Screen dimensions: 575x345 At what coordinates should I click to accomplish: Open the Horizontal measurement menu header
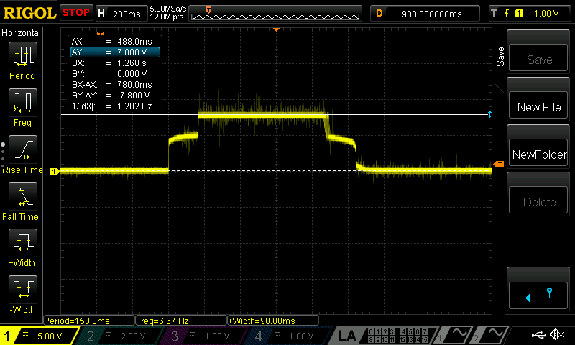pos(22,33)
